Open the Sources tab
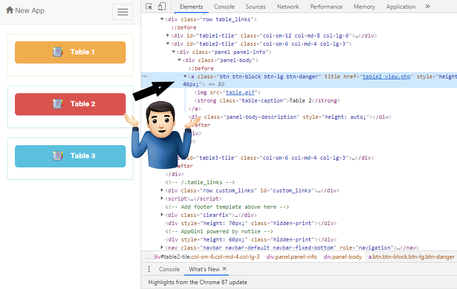Viewport: 457px width, 289px height. pyautogui.click(x=256, y=7)
